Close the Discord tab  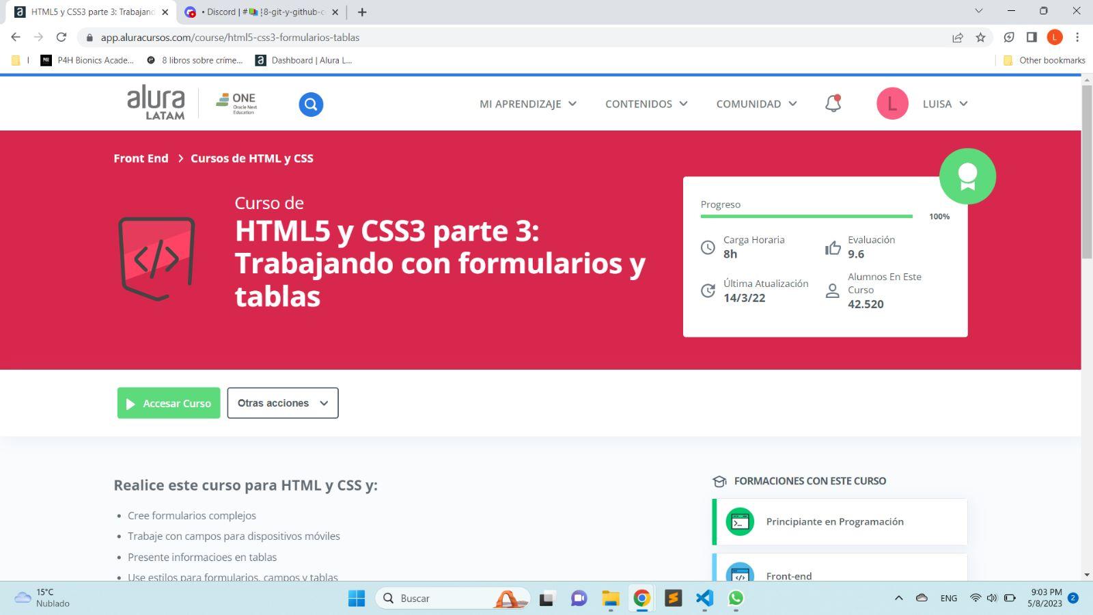point(335,12)
